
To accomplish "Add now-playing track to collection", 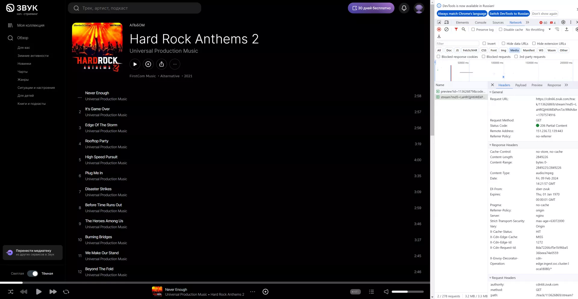I will [266, 291].
